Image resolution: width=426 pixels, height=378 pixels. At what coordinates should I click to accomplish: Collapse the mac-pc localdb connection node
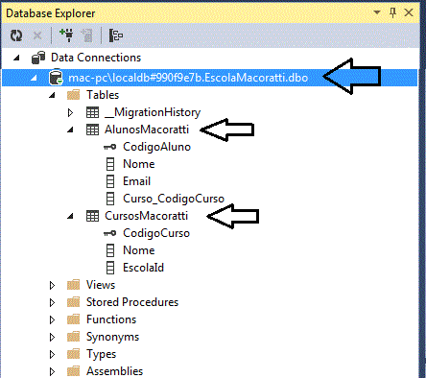tap(34, 78)
